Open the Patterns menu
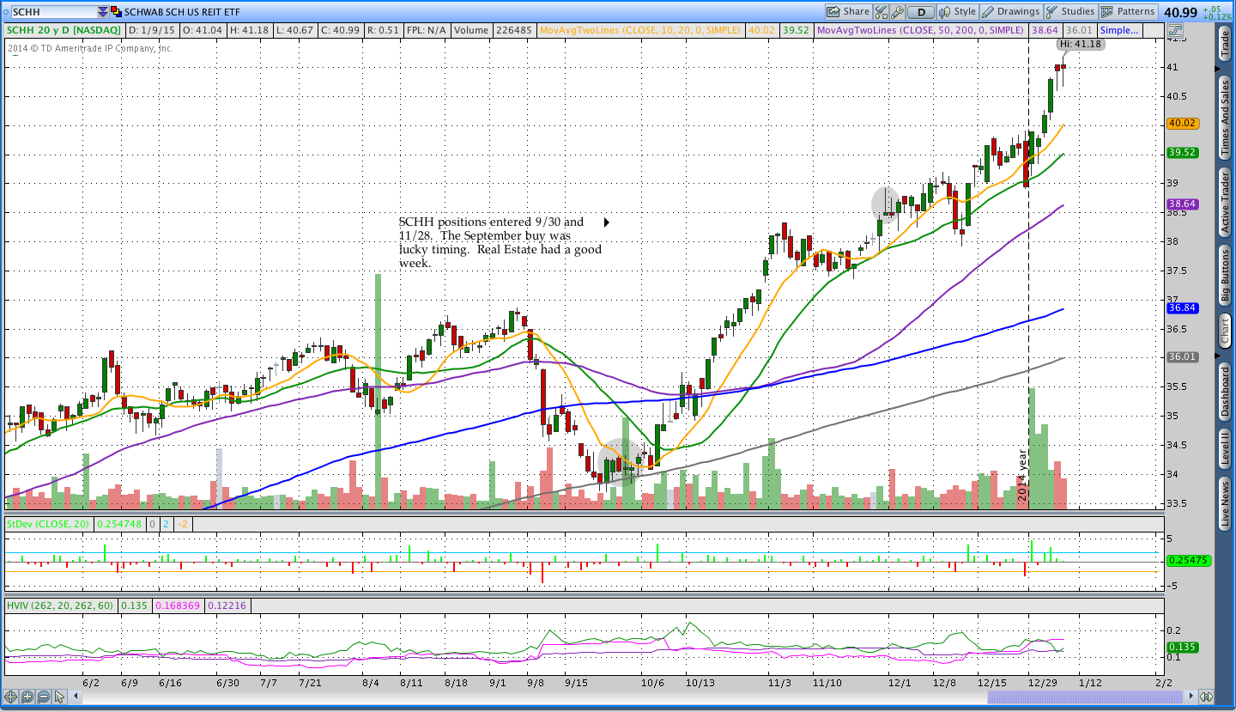The image size is (1236, 712). tap(1129, 12)
